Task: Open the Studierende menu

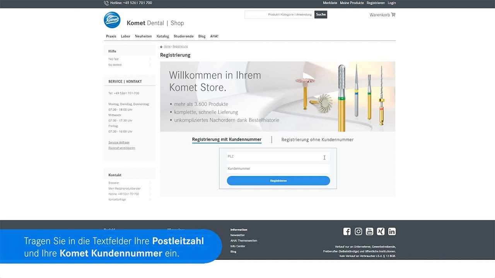Action: [183, 36]
